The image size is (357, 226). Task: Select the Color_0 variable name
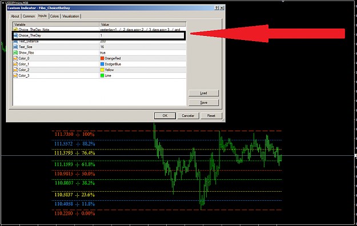(24, 58)
